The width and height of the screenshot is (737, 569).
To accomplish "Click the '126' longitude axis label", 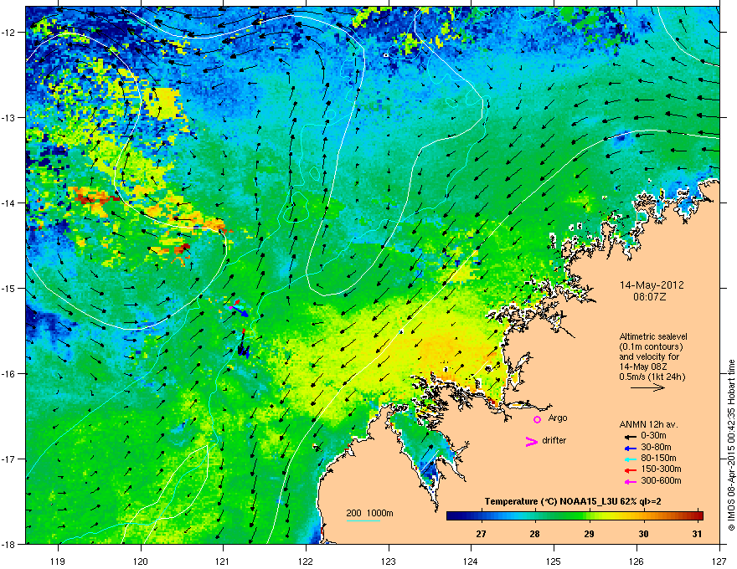I will click(636, 561).
